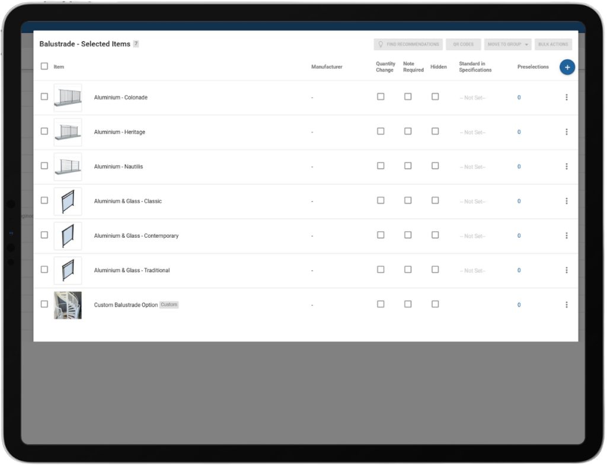Screen dimensions: 607x466
Task: Tick the select-all checkbox in header row
Action: click(x=44, y=66)
